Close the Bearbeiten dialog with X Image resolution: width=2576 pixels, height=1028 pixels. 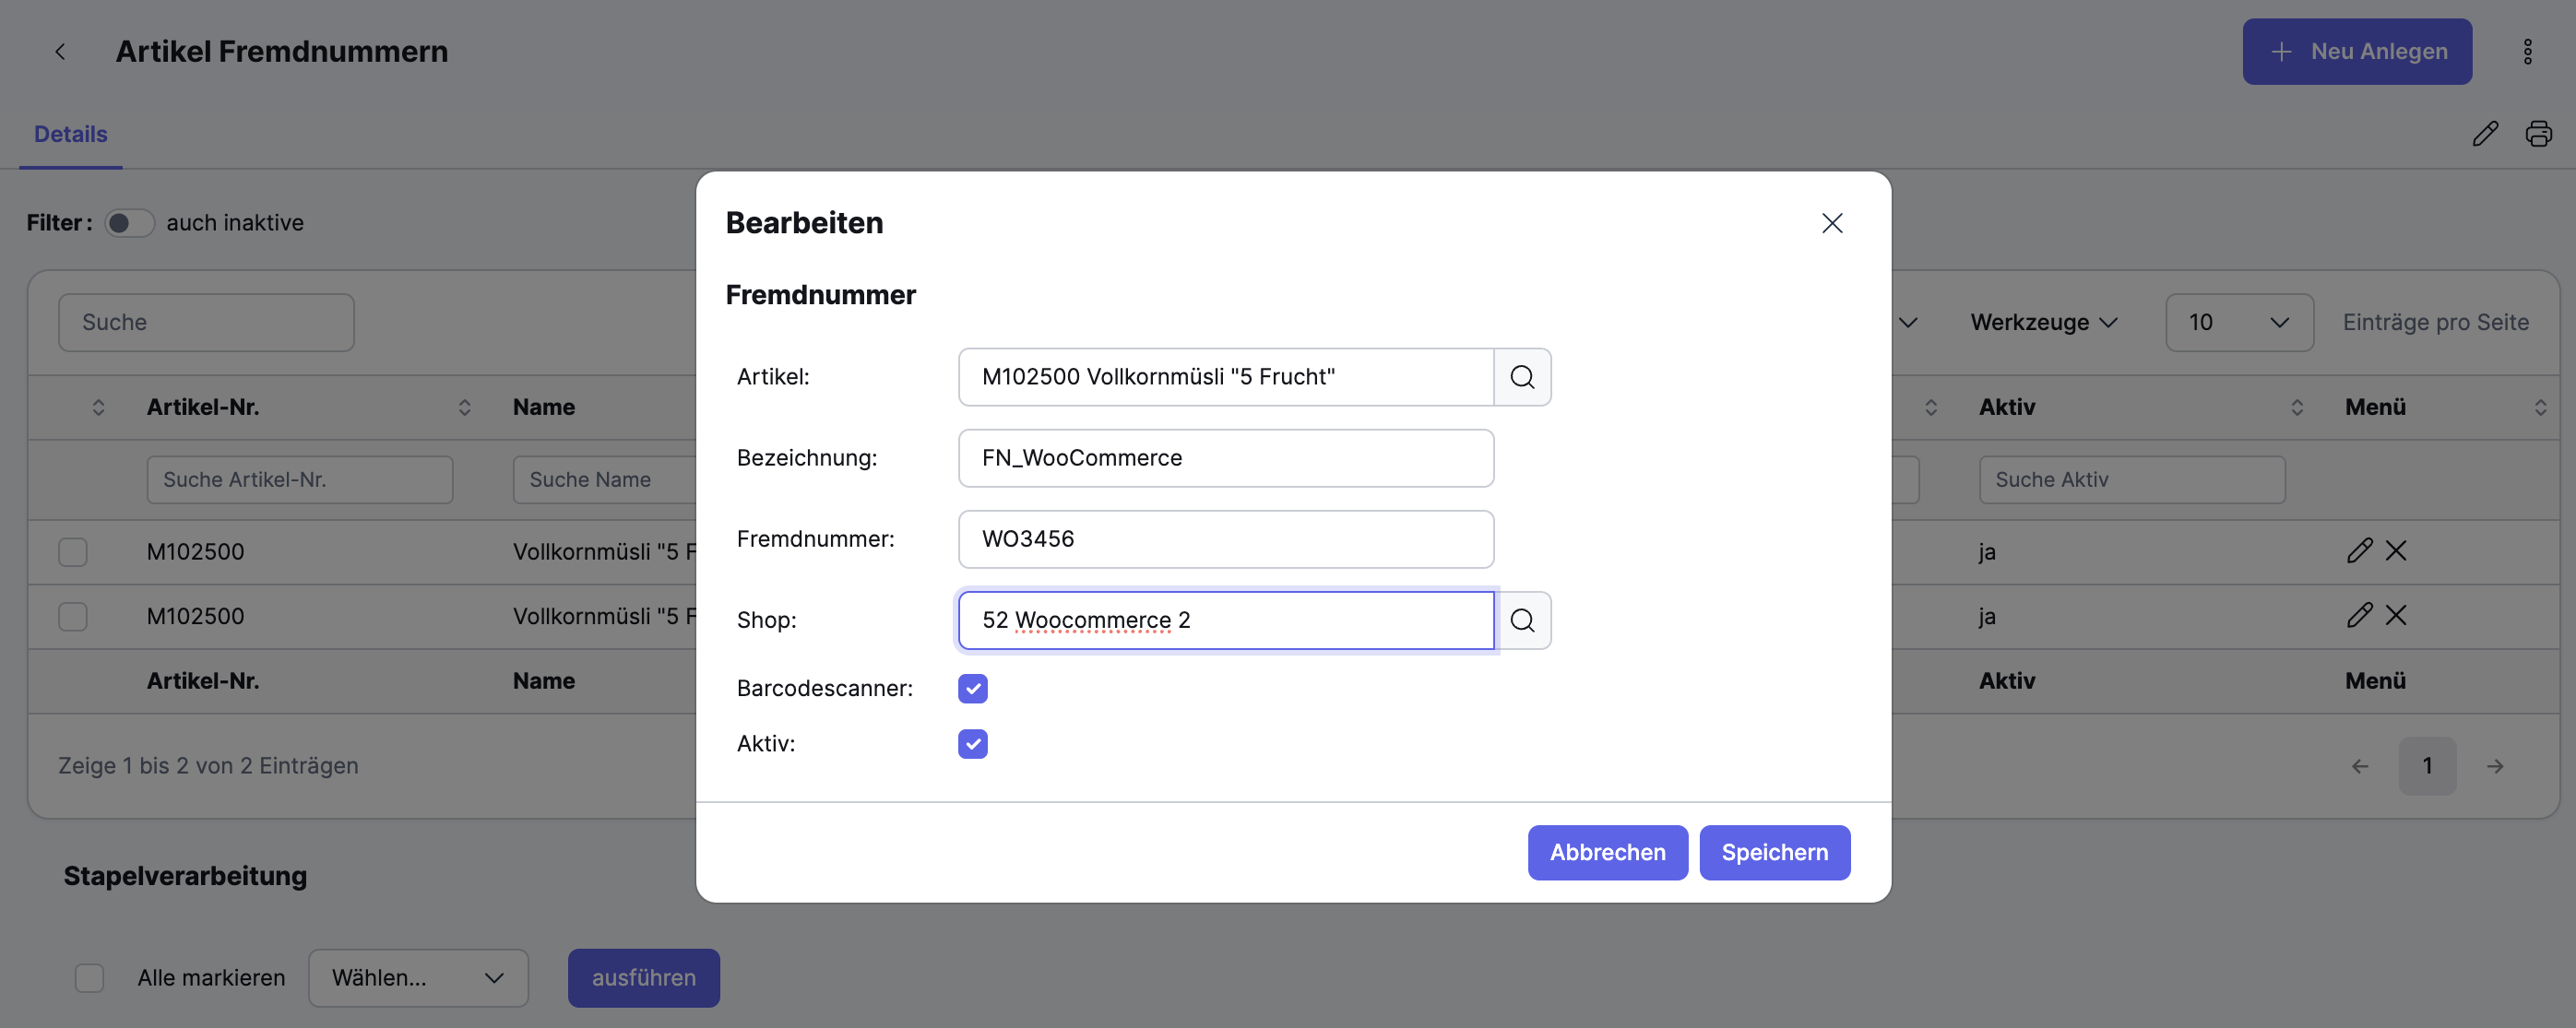point(1831,223)
